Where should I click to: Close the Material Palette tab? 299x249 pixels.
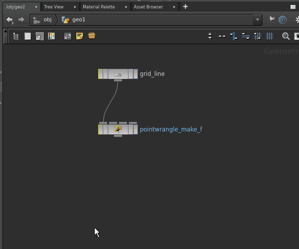pyautogui.click(x=126, y=7)
